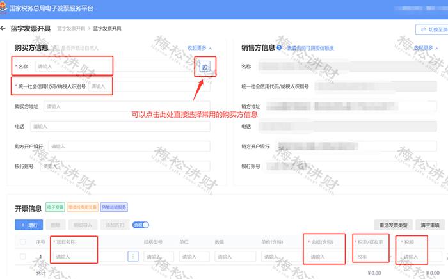Collapse seller info via 收起更多

(426, 48)
